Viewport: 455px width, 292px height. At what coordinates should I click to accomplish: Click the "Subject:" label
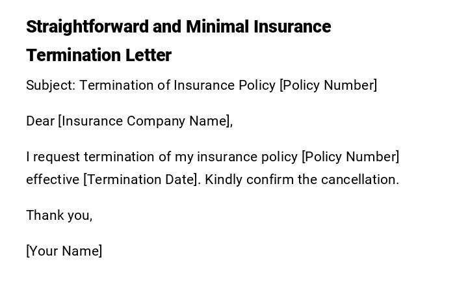pos(51,85)
